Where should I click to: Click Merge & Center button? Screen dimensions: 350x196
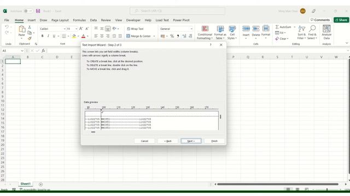[138, 36]
